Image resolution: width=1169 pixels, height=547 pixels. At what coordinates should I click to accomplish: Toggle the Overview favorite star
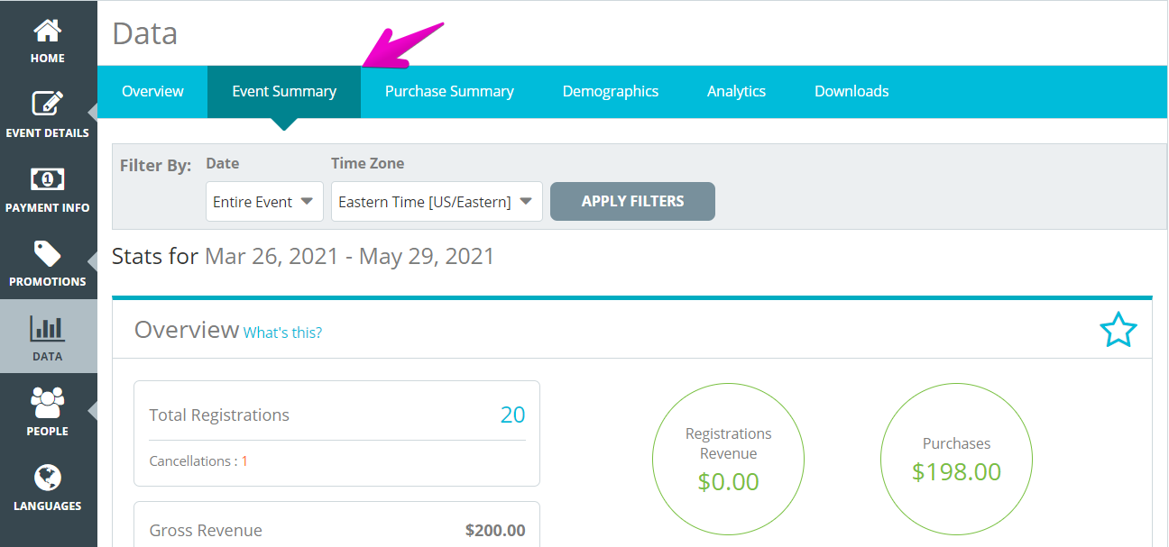(1118, 330)
